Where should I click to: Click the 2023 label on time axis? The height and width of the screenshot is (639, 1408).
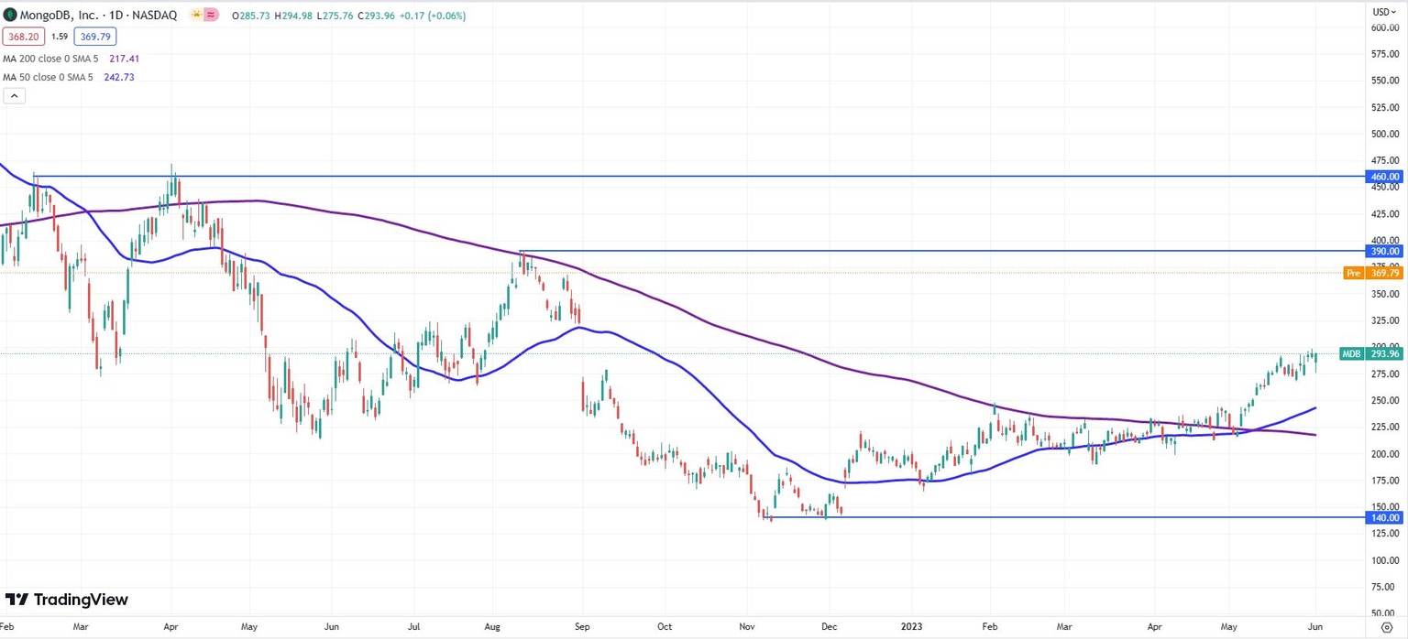pyautogui.click(x=912, y=627)
